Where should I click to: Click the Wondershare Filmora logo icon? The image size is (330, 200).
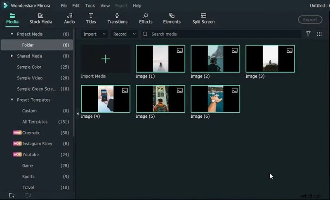tap(5, 5)
